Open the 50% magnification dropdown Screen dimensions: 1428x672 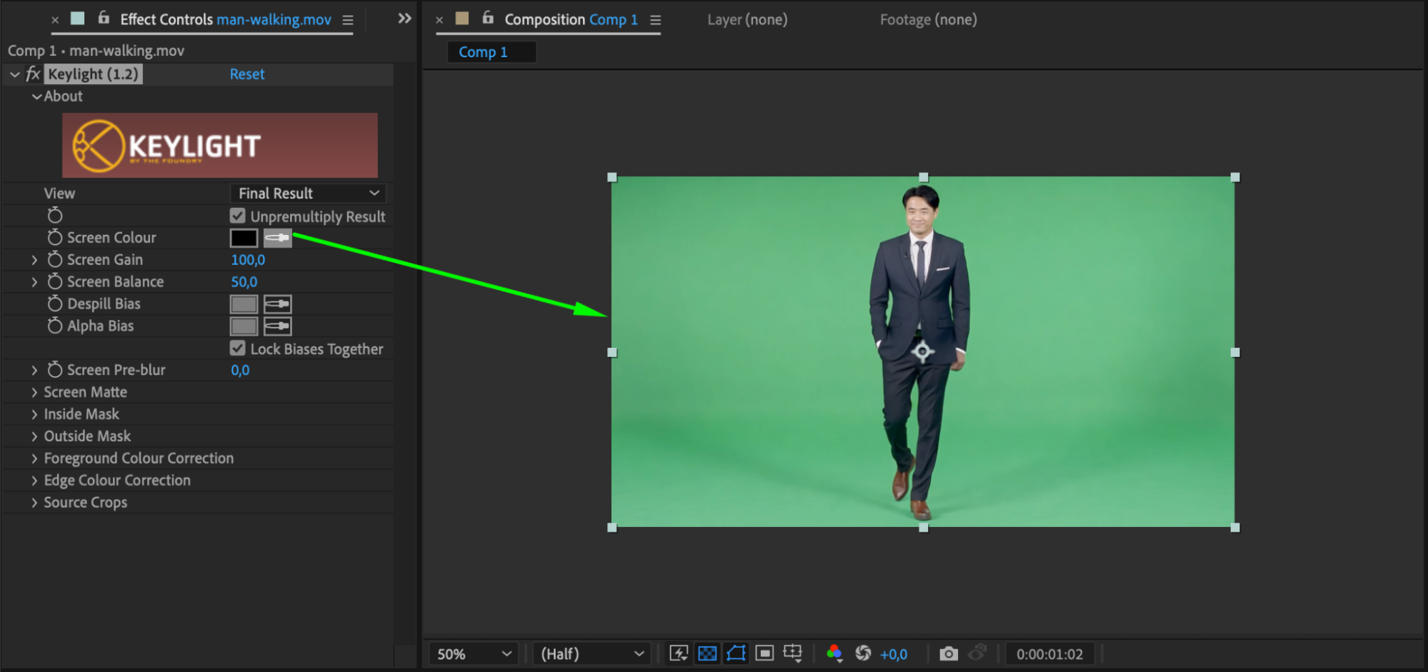474,653
